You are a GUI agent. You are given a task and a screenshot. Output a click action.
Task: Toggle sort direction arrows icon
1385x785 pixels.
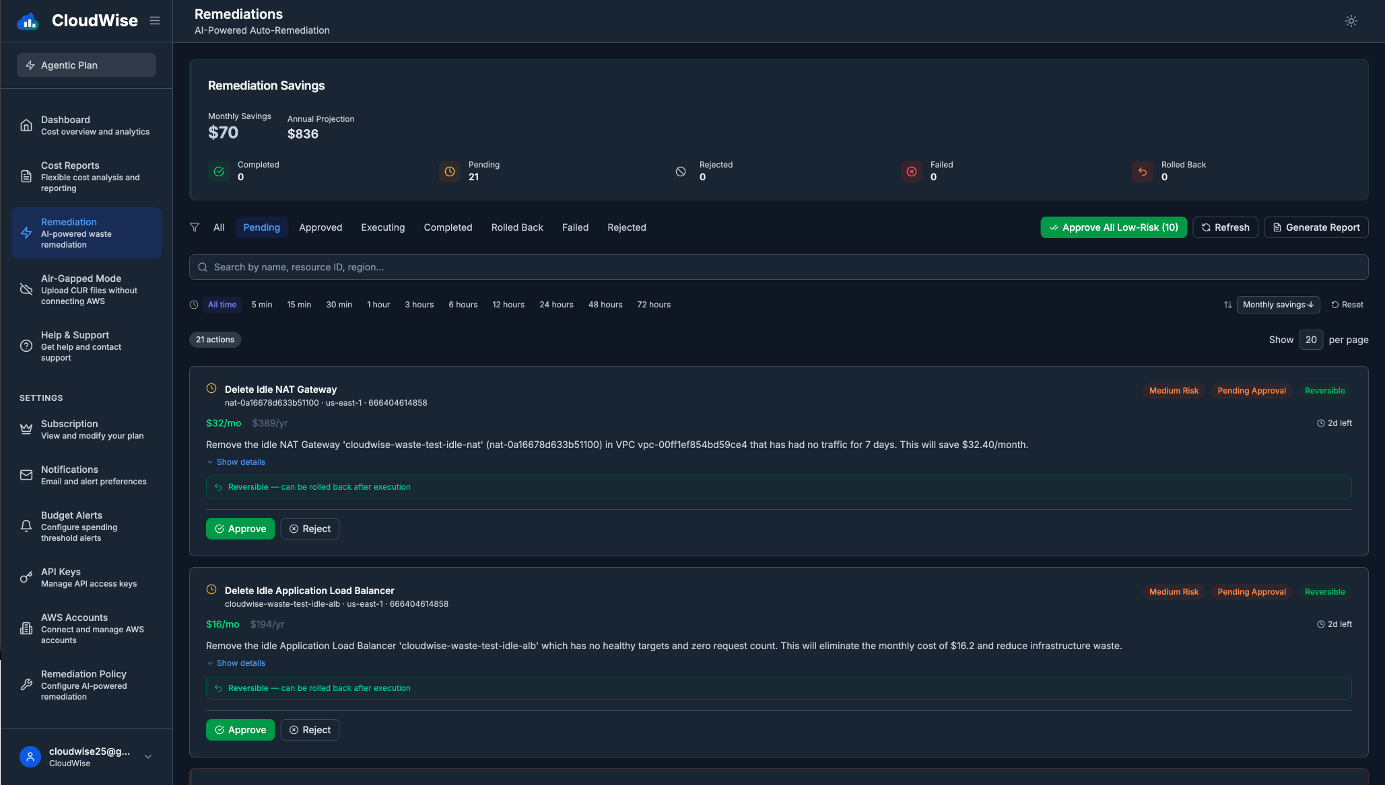pyautogui.click(x=1227, y=305)
